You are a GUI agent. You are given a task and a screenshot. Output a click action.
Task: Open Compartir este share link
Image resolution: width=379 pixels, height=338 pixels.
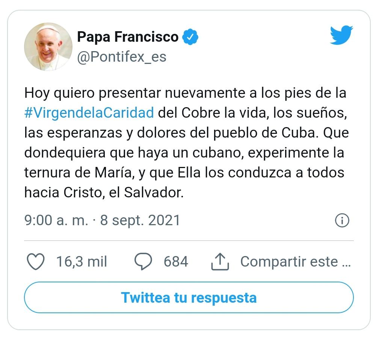(295, 262)
